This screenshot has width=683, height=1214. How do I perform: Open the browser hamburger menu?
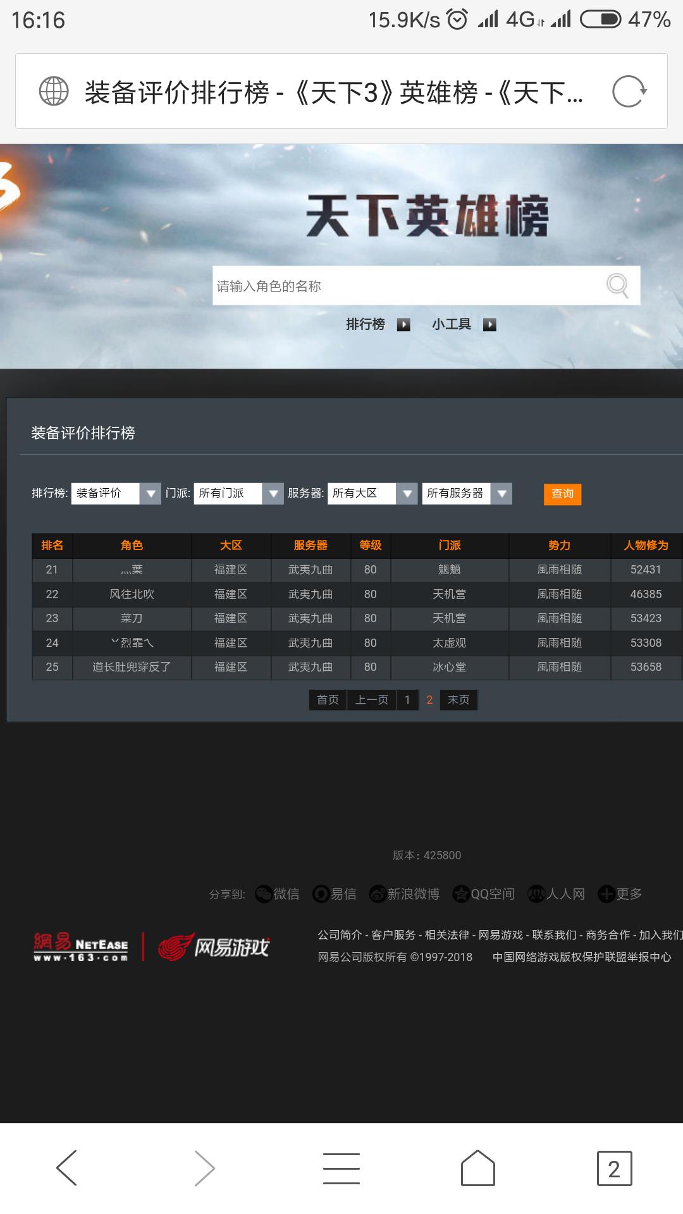(341, 1167)
